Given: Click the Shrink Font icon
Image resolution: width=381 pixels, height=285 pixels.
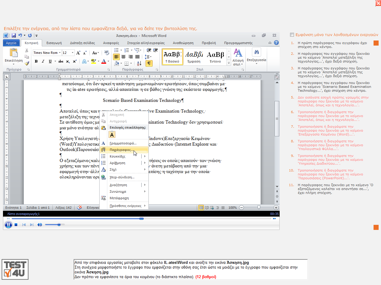Looking at the screenshot, I should click(85, 53).
